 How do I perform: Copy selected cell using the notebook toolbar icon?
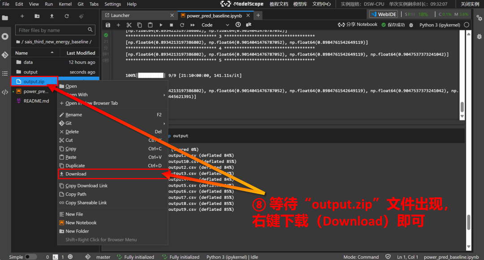click(139, 25)
